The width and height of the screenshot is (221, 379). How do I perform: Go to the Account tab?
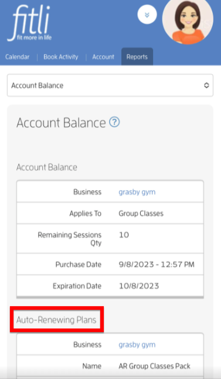[103, 57]
